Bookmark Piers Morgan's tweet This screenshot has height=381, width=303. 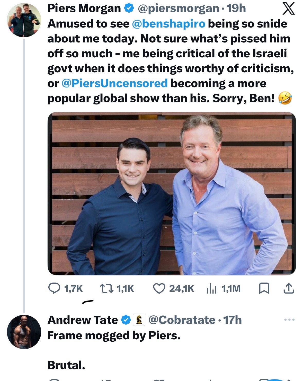(x=264, y=288)
